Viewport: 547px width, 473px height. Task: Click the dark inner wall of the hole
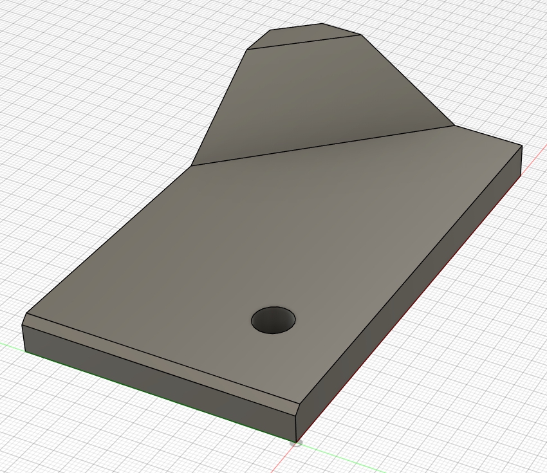[273, 315]
